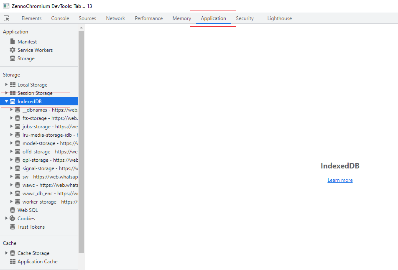Expand the Cache Storage tree node
Image resolution: width=398 pixels, height=270 pixels.
coord(6,253)
